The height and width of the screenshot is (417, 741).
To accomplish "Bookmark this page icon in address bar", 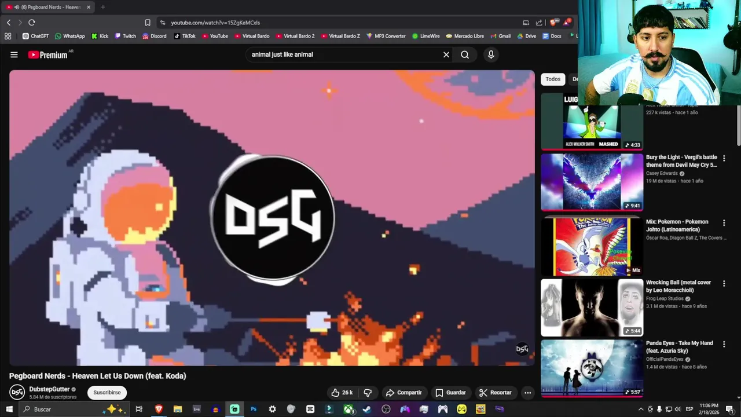I will pos(148,23).
